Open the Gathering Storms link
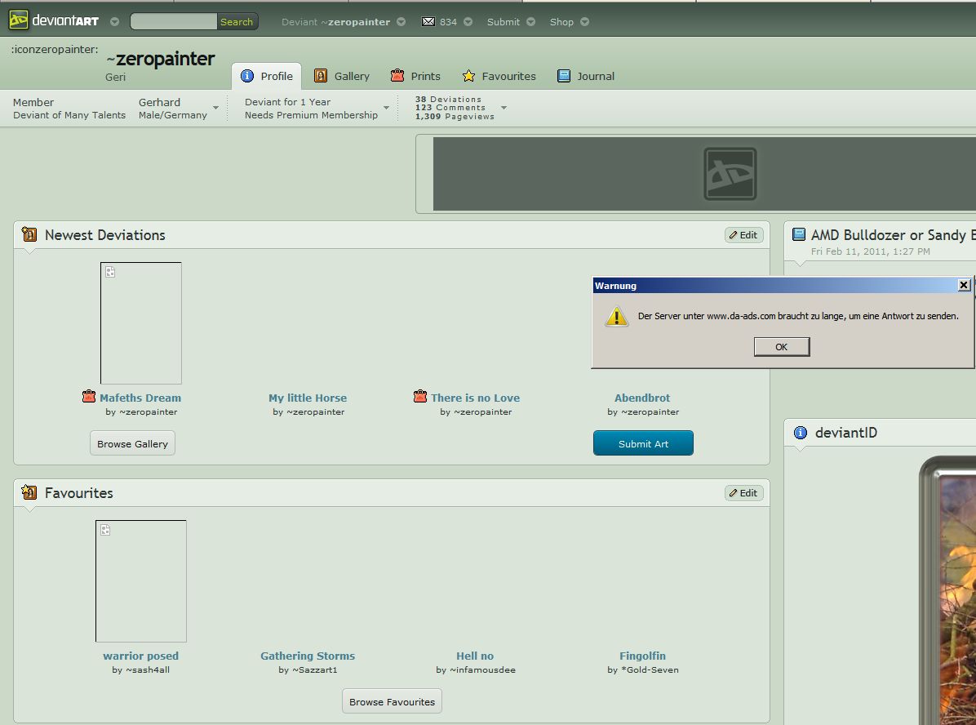Viewport: 976px width, 725px height. (x=308, y=656)
